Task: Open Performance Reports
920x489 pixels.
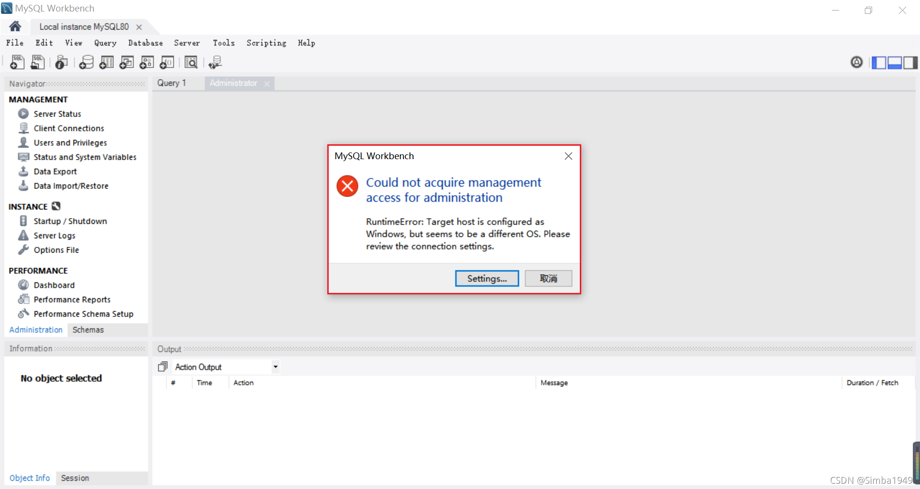Action: pyautogui.click(x=72, y=299)
